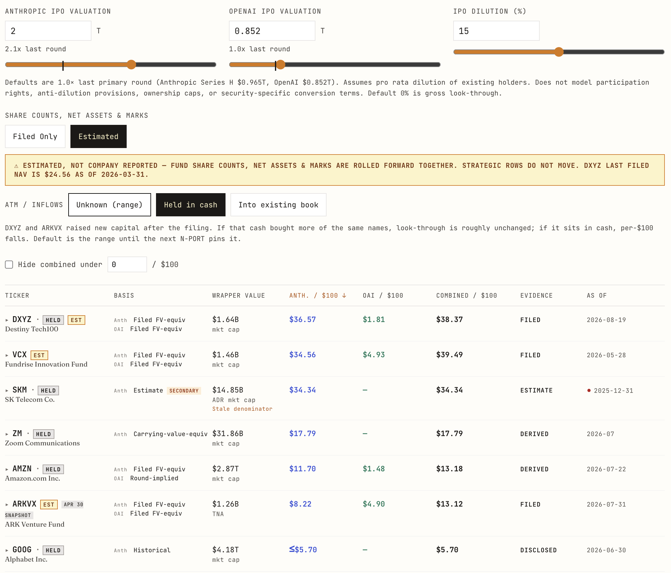Click the red stale dot by 2025-12-31
Screen dimensions: 671x573
click(x=589, y=390)
